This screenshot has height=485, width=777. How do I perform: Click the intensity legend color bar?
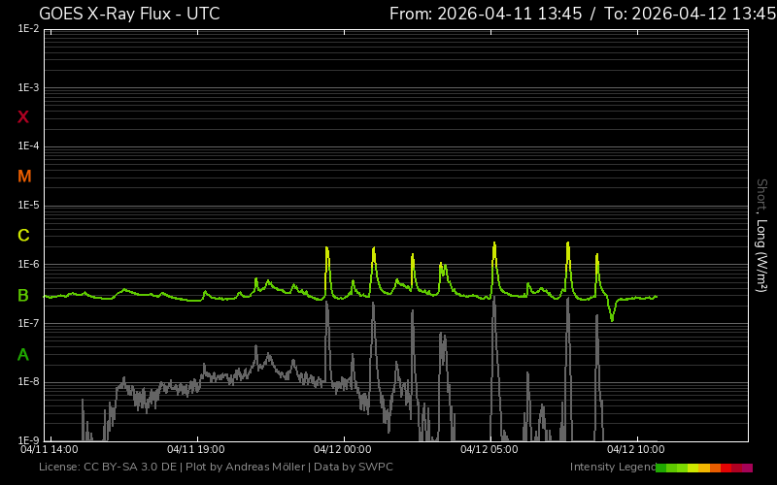coord(703,468)
